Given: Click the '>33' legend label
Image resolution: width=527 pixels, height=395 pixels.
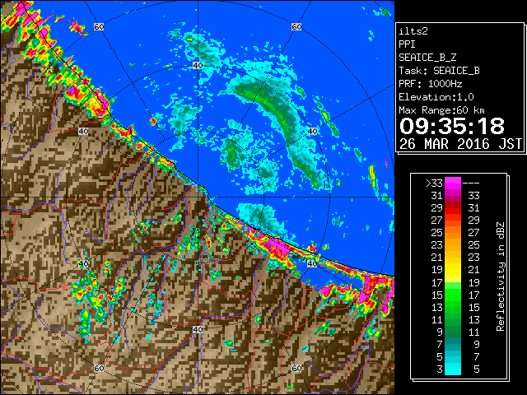Looking at the screenshot, I should coord(434,184).
